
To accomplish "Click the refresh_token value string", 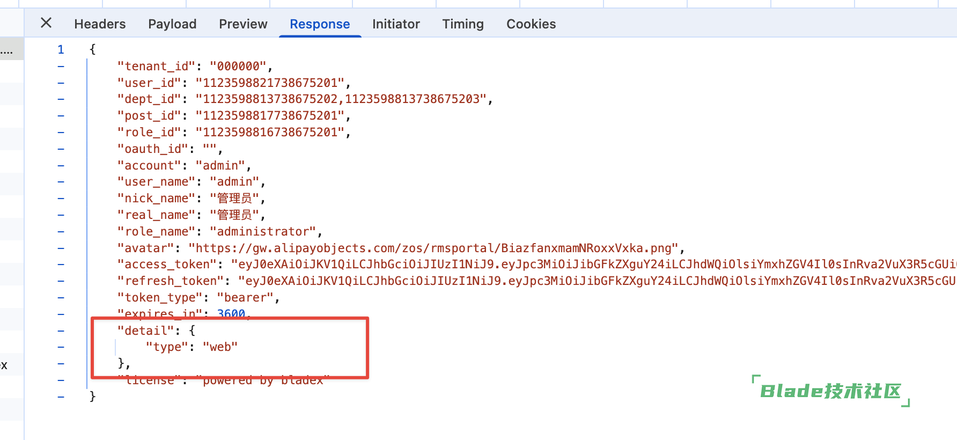I will point(595,281).
